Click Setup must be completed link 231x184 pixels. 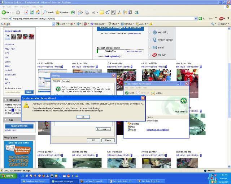pos(157,130)
